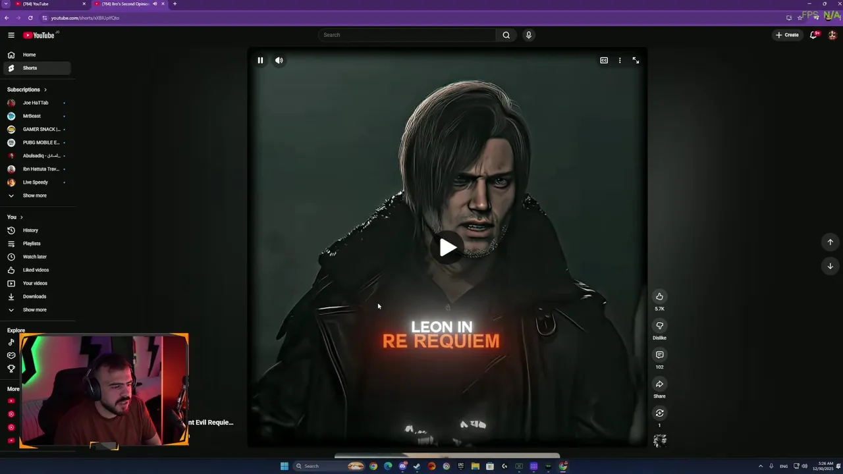The width and height of the screenshot is (843, 474).
Task: Open Ibn Hattuta Travels channel
Action: point(37,169)
